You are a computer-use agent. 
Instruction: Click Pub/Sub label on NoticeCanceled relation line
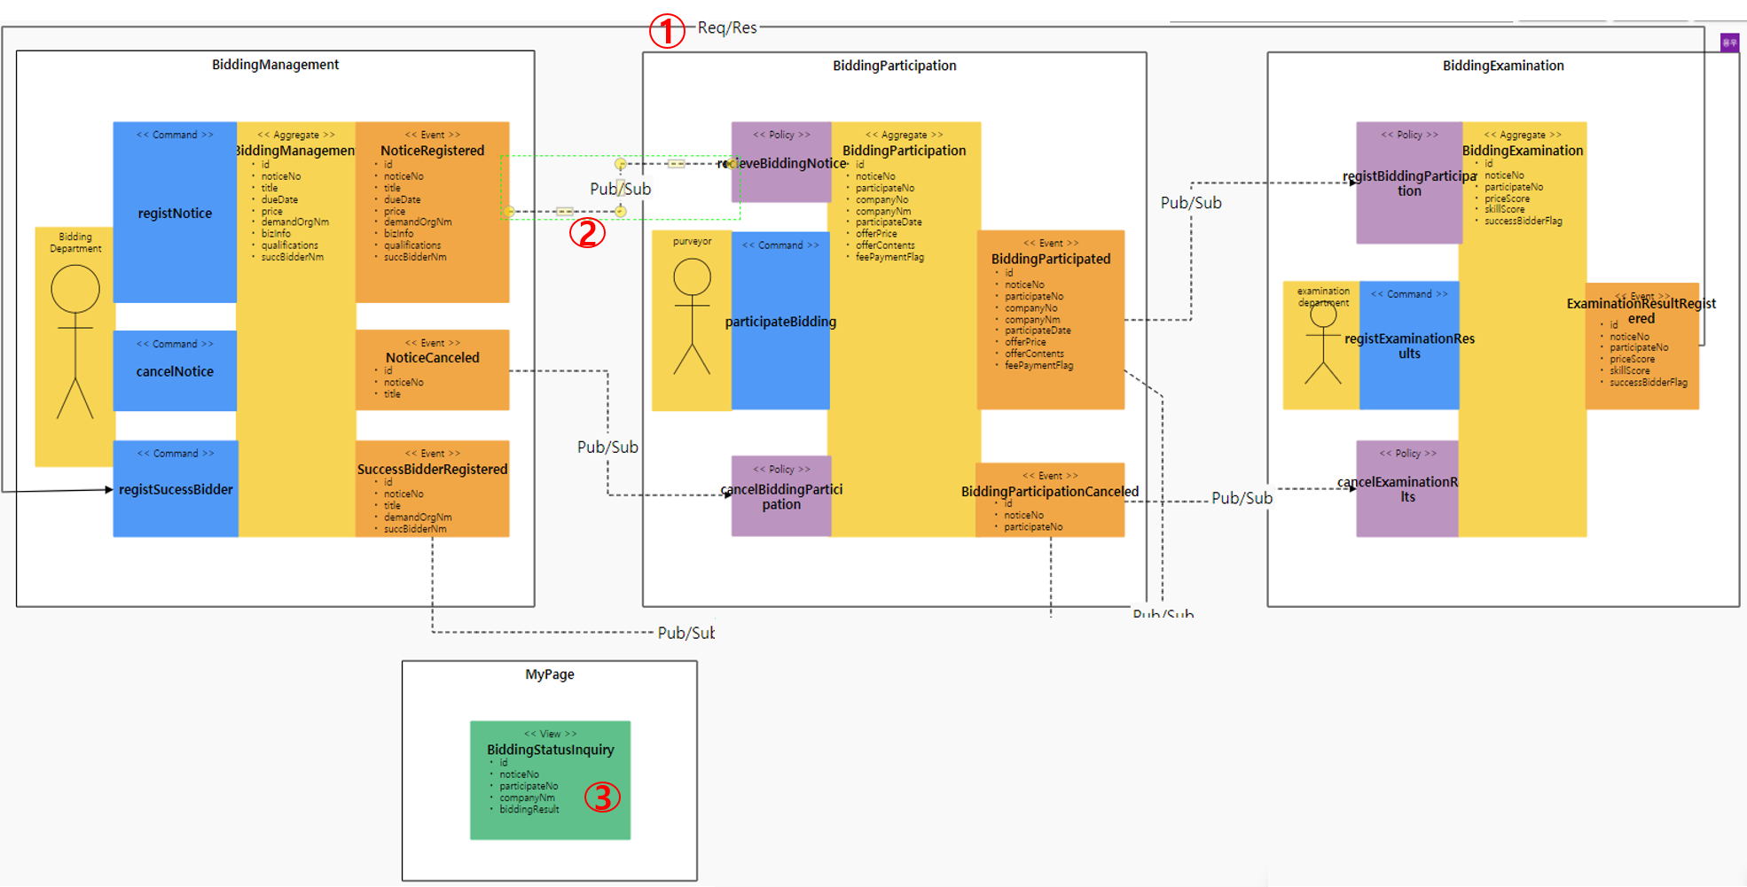[x=607, y=447]
